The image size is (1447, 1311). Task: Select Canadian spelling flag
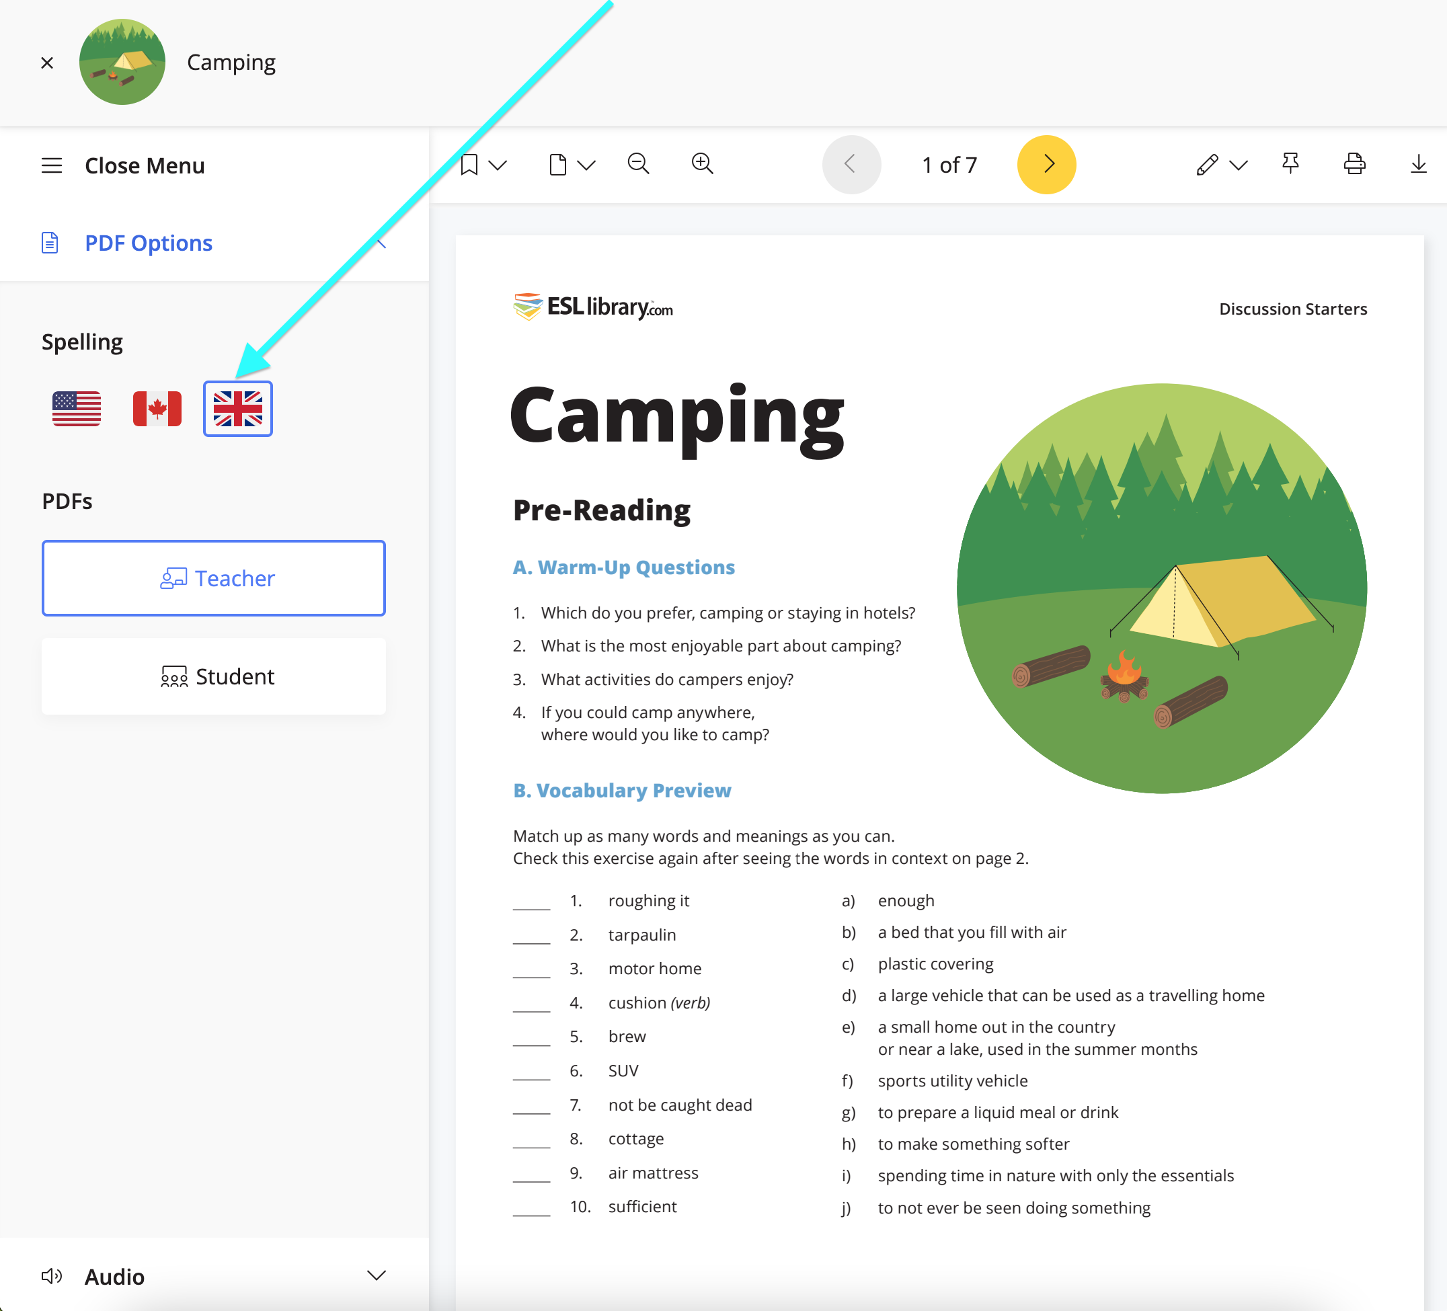click(x=157, y=408)
